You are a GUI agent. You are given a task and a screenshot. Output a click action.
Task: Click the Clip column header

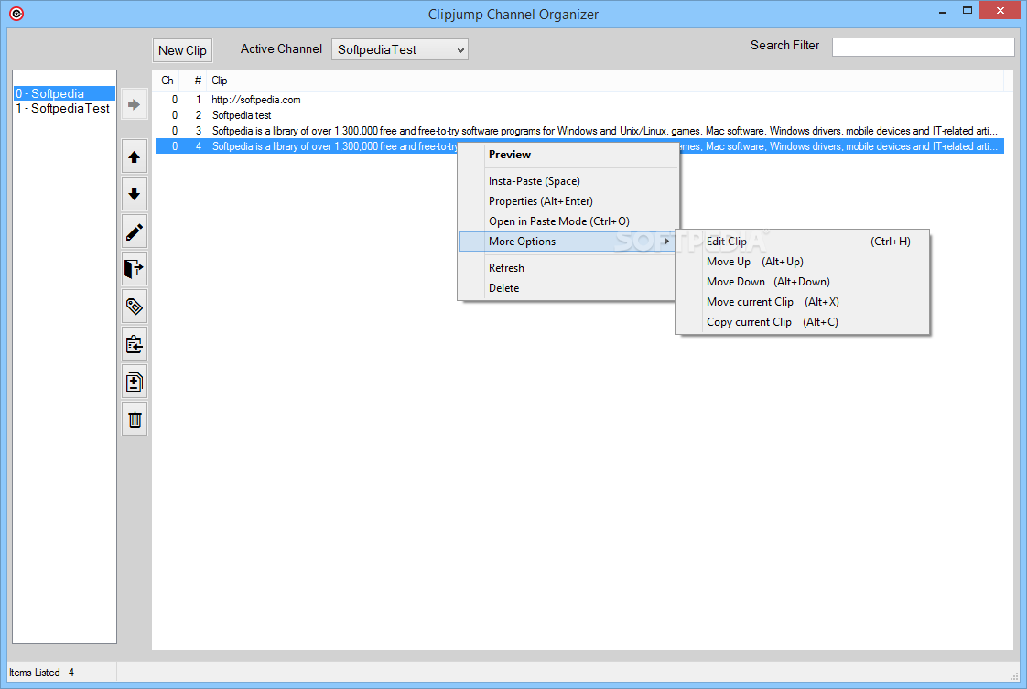click(x=604, y=81)
